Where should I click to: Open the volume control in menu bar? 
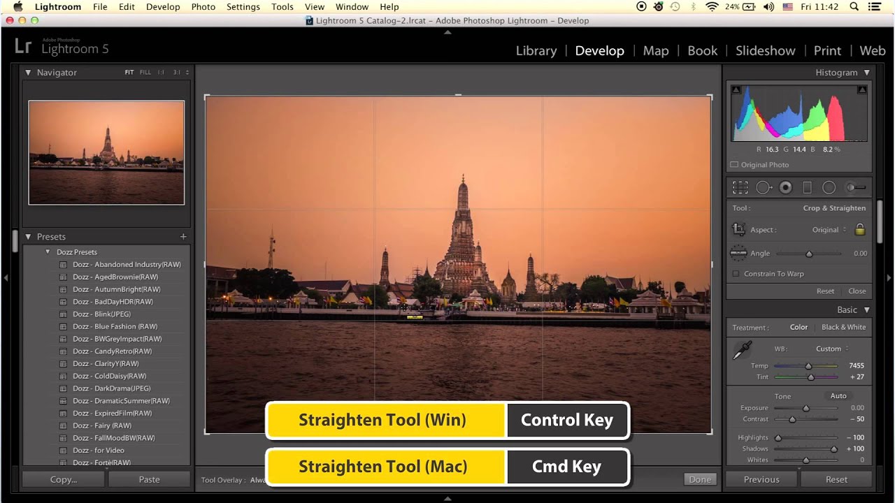(768, 7)
